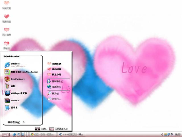Click the third quick launch icon
This screenshot has width=182, height=137.
pos(23,134)
